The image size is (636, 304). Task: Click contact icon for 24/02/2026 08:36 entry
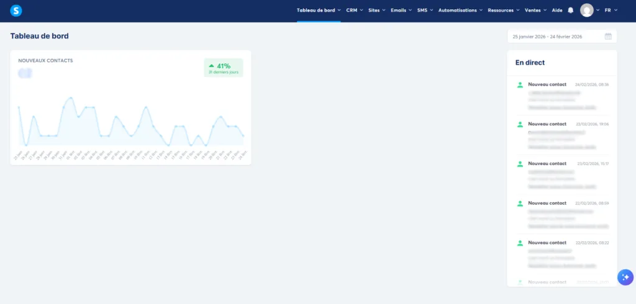click(x=520, y=85)
